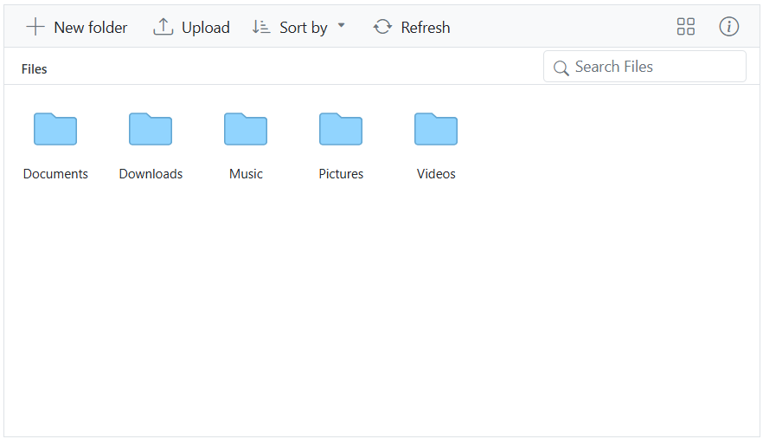This screenshot has height=439, width=763.
Task: Select the Videos folder icon
Action: 436,129
